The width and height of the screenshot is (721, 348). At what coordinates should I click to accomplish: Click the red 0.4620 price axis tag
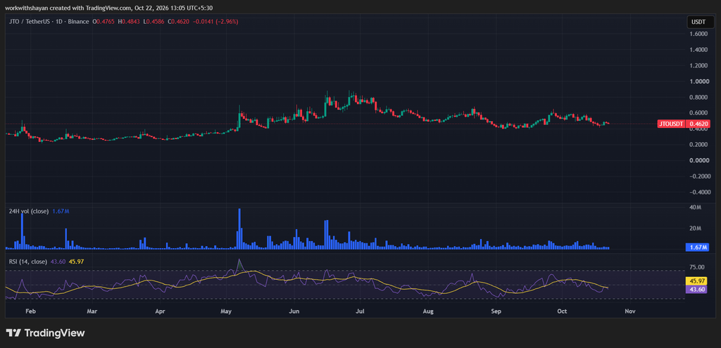(x=698, y=124)
